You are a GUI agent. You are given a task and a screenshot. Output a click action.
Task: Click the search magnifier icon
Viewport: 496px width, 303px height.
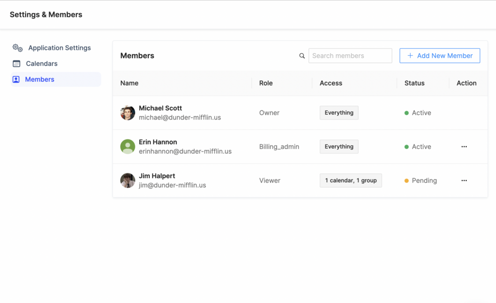(302, 56)
